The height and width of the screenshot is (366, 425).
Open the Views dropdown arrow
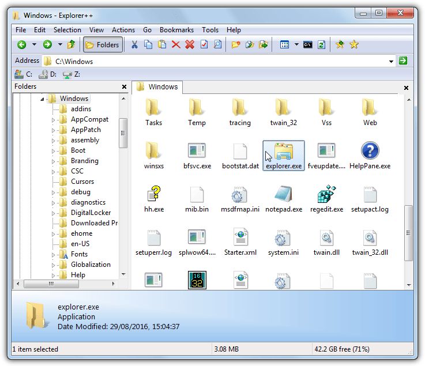tap(296, 44)
